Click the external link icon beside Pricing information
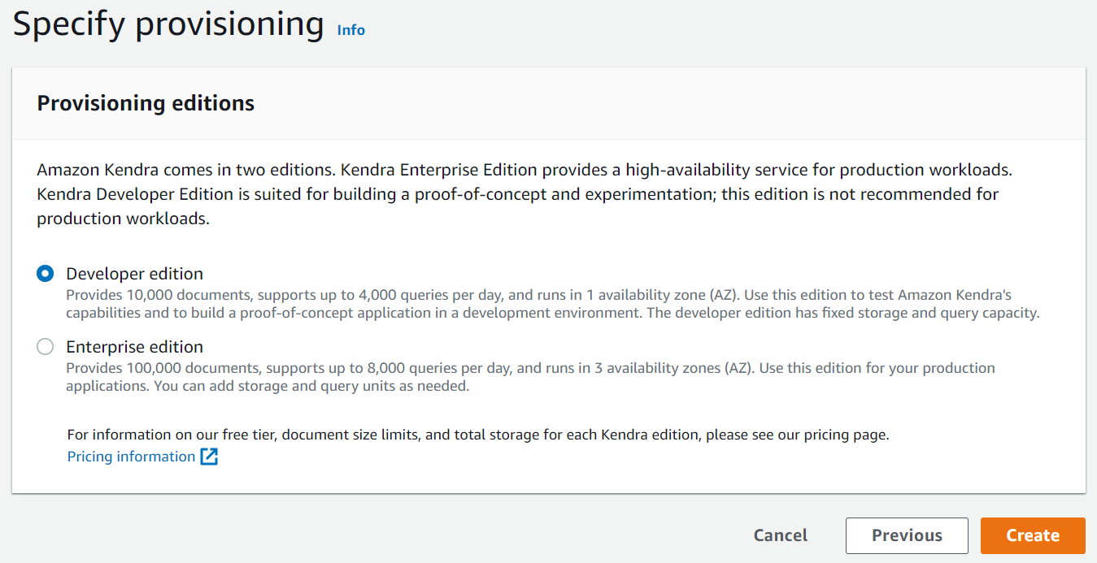The width and height of the screenshot is (1097, 563). click(209, 457)
